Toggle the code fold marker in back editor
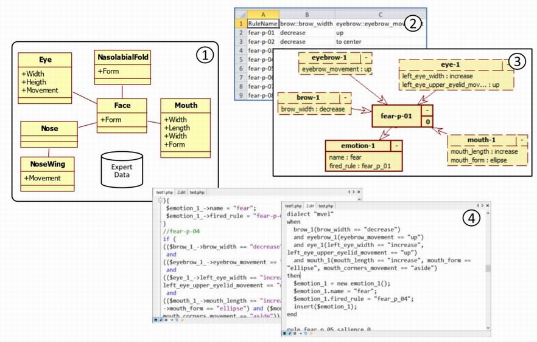The image size is (537, 342). coord(160,201)
